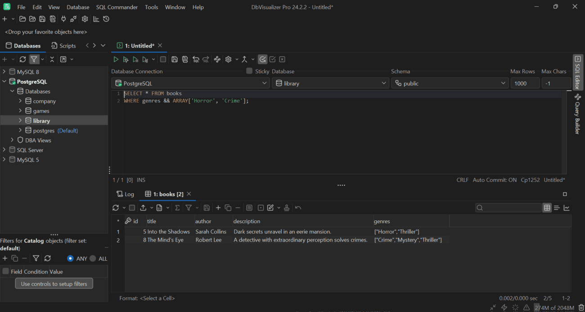The height and width of the screenshot is (312, 585).
Task: Click the Connect plug icon in main toolbar
Action: [63, 19]
